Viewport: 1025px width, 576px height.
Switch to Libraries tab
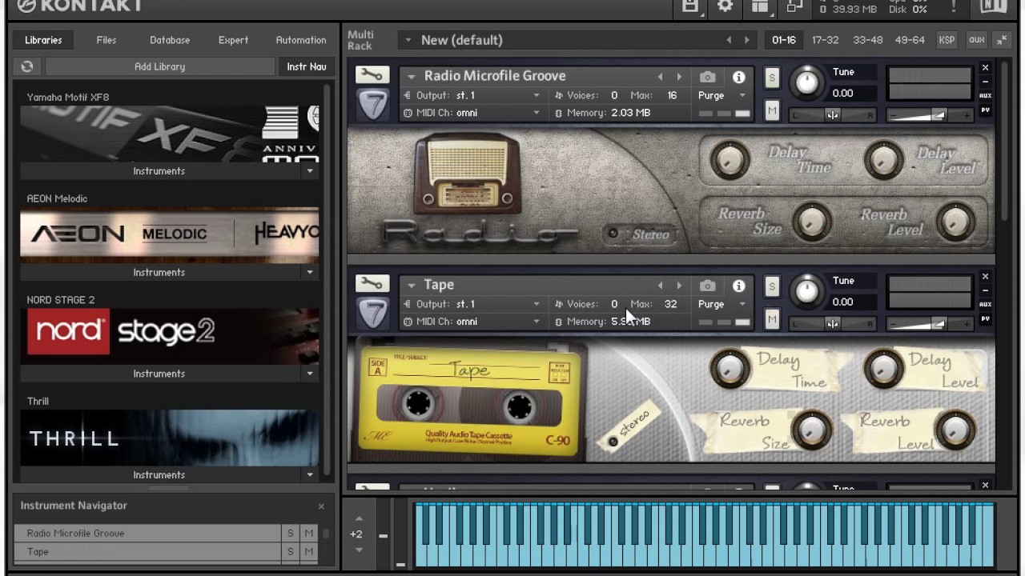pyautogui.click(x=43, y=40)
